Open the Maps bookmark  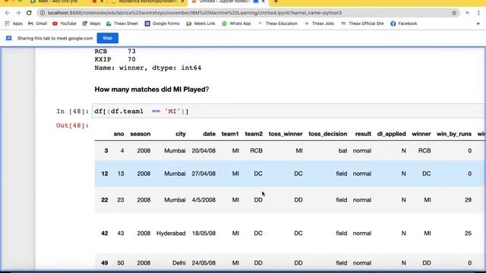tap(91, 24)
